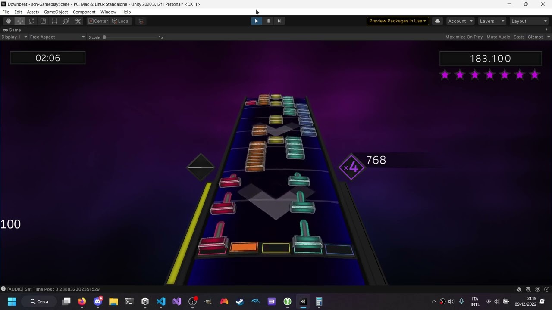Click the Scale slider handle
The height and width of the screenshot is (310, 552).
104,37
